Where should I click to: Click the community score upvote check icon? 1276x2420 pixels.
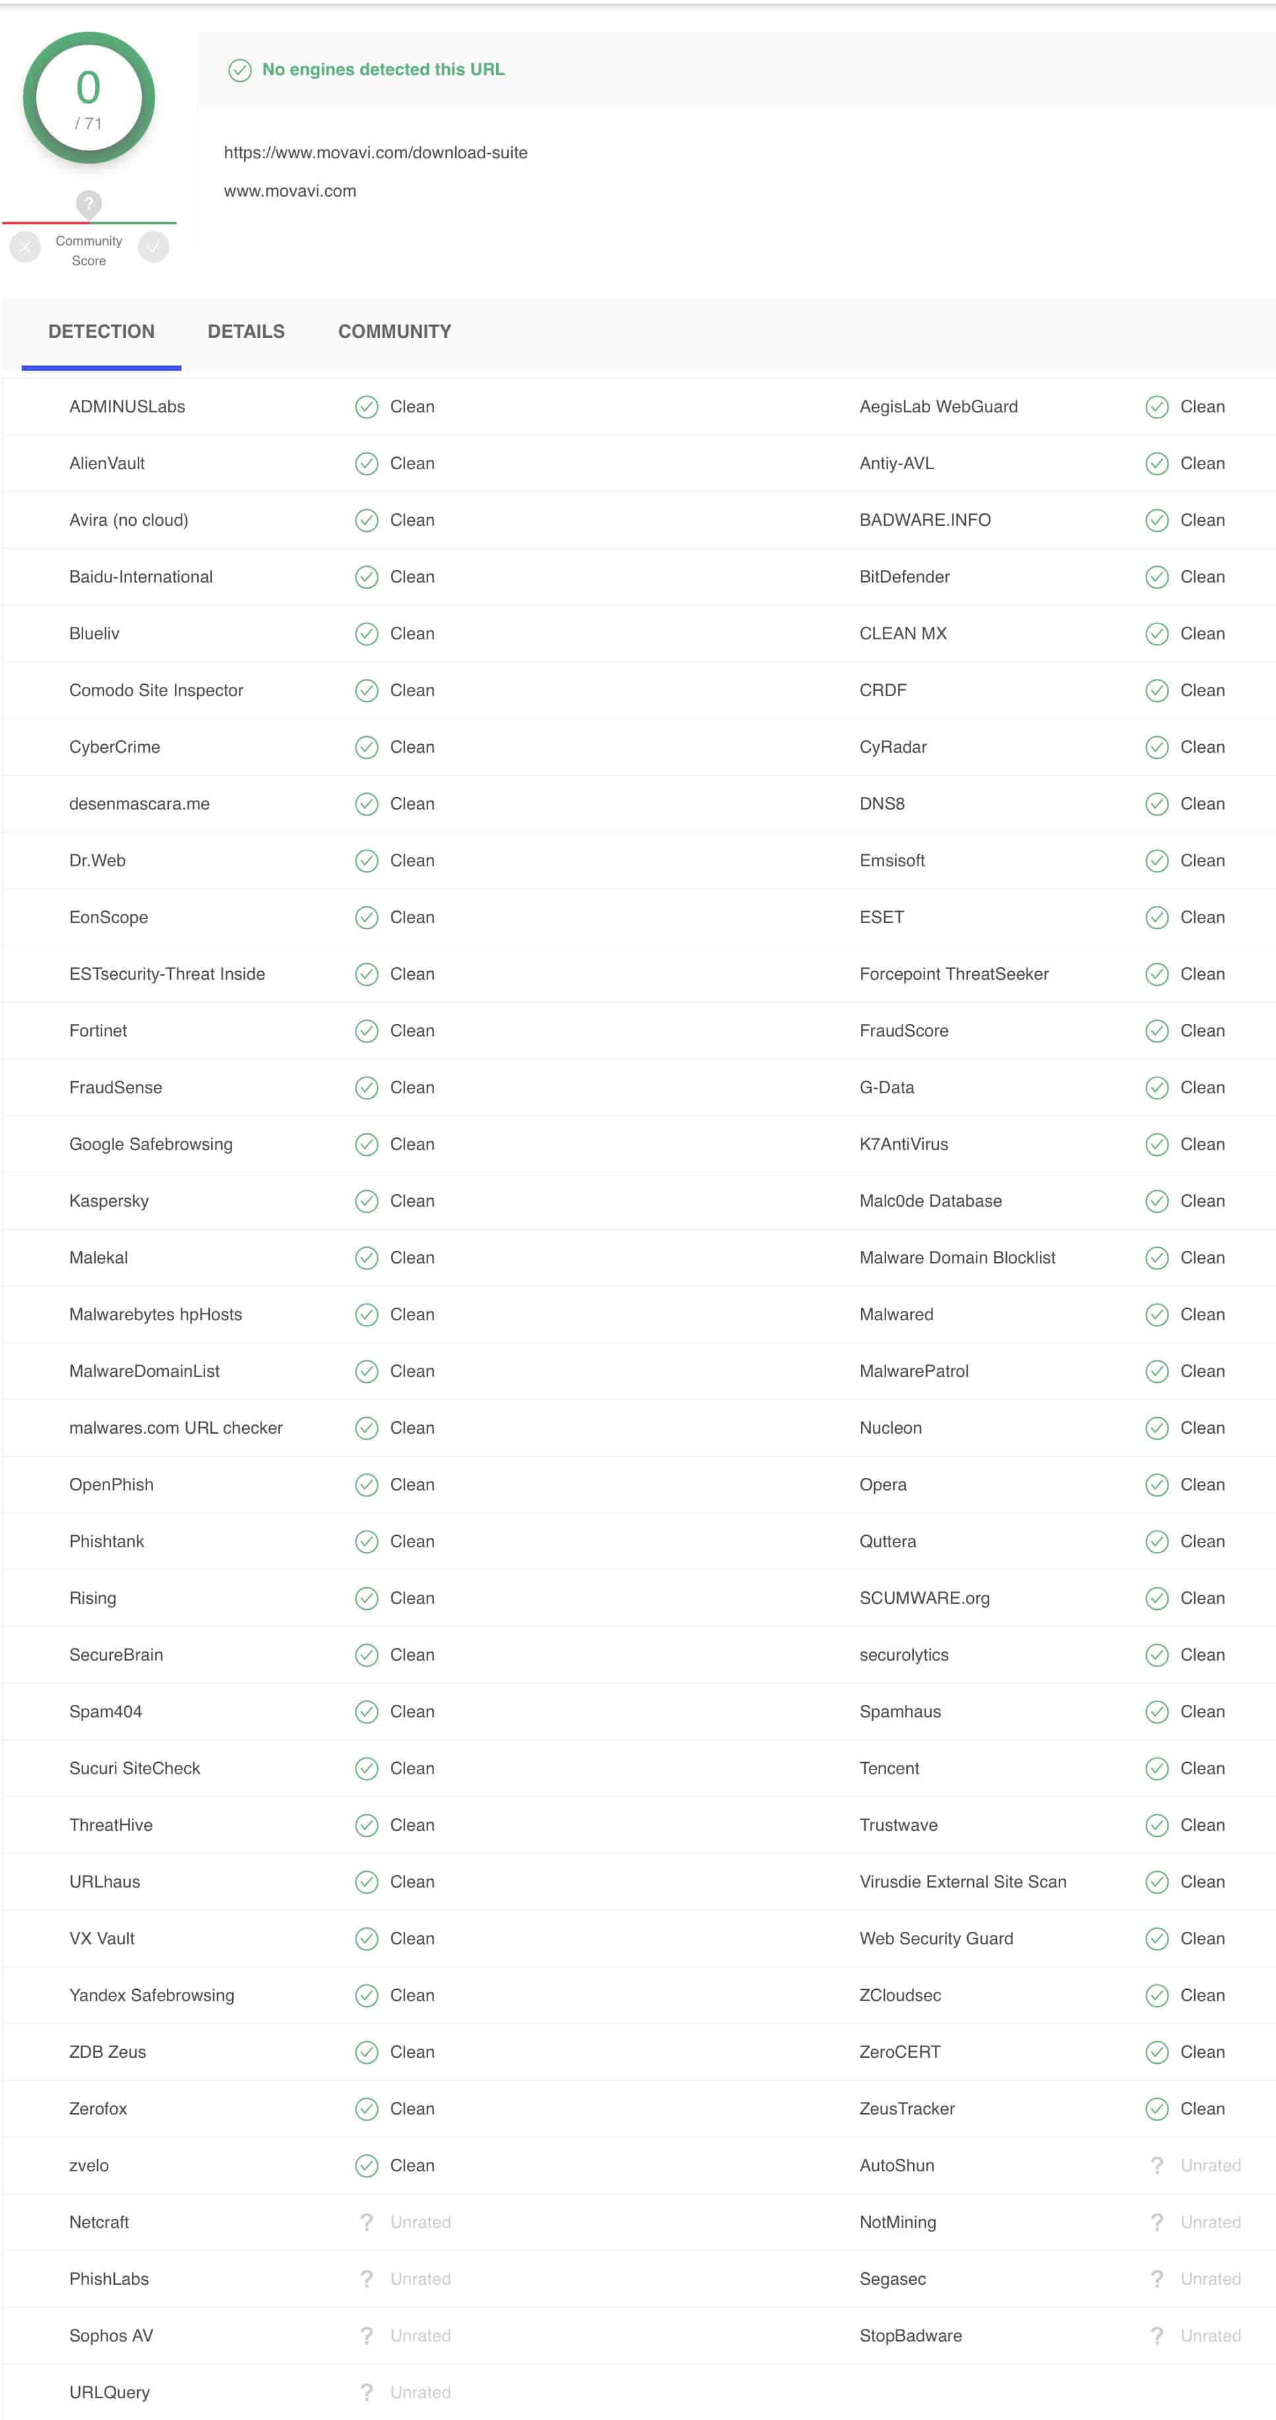[153, 247]
